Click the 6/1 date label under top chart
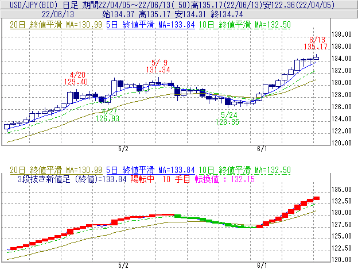Image resolution: width=358 pixels, height=273 pixels. click(262, 149)
